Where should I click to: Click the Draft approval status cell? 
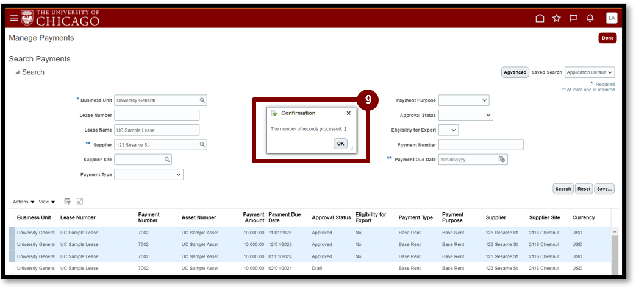(317, 268)
